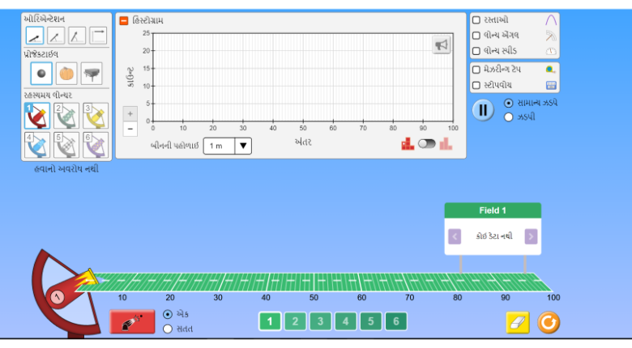Enable the measuring tape checkbox

(476, 70)
